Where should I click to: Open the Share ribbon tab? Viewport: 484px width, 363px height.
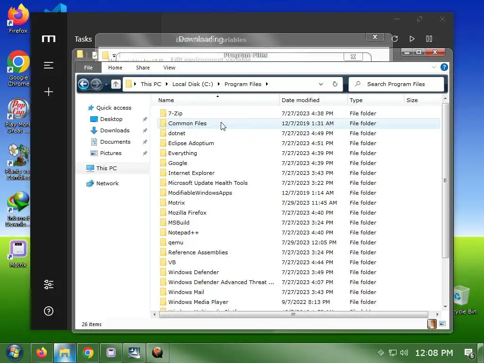143,68
